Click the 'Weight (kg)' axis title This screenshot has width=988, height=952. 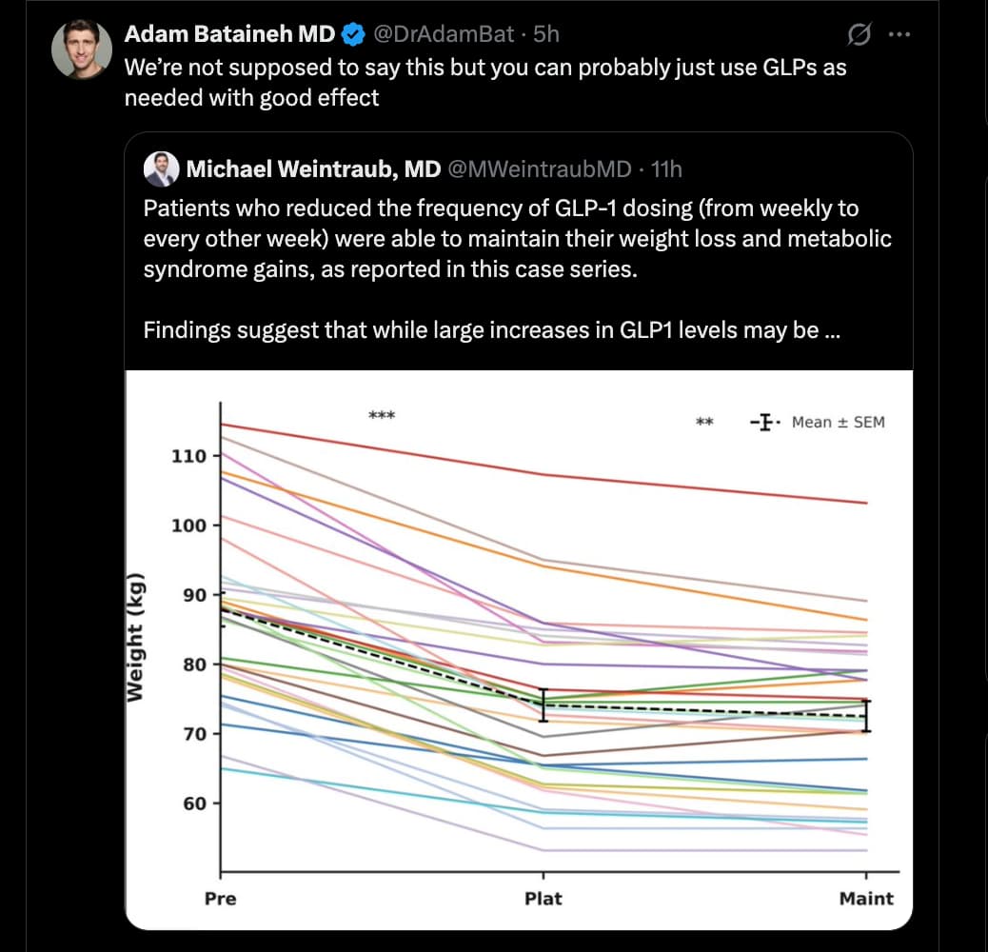[138, 637]
